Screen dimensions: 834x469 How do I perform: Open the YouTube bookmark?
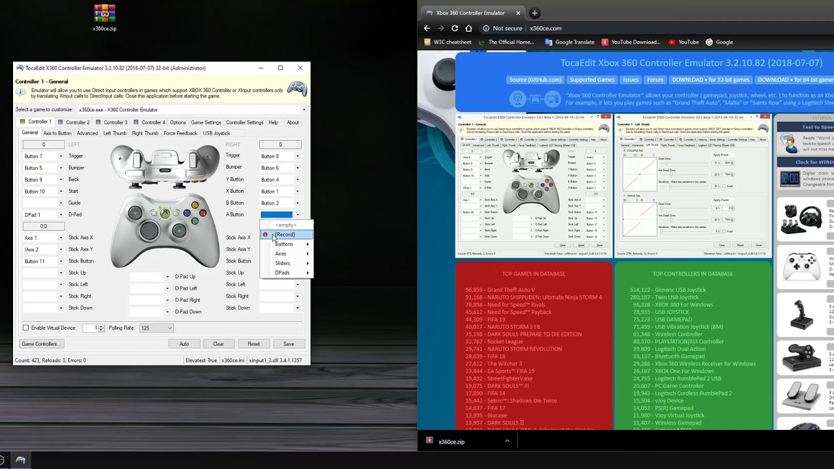tap(683, 42)
